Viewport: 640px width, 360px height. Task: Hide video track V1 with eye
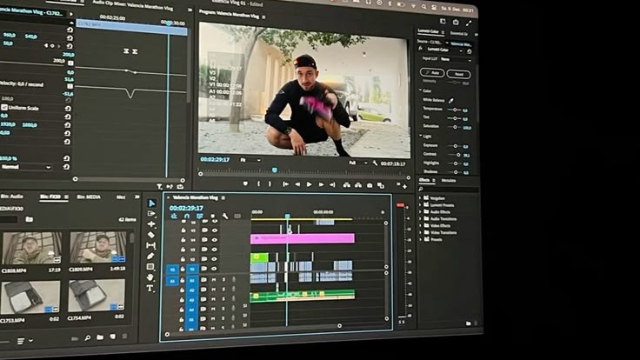214,269
